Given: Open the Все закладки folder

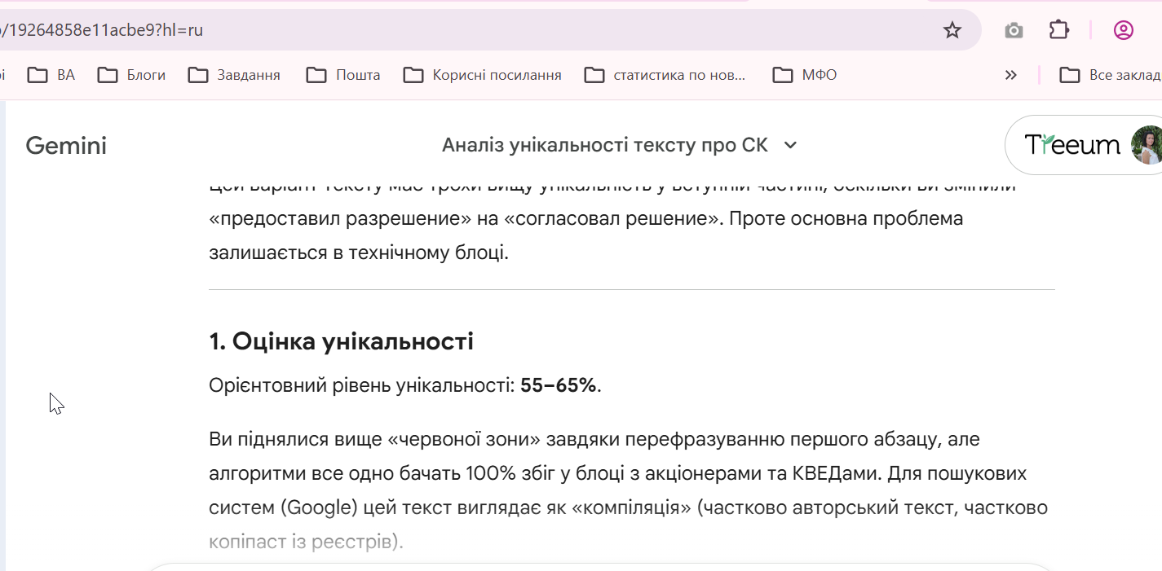Looking at the screenshot, I should click(1111, 75).
